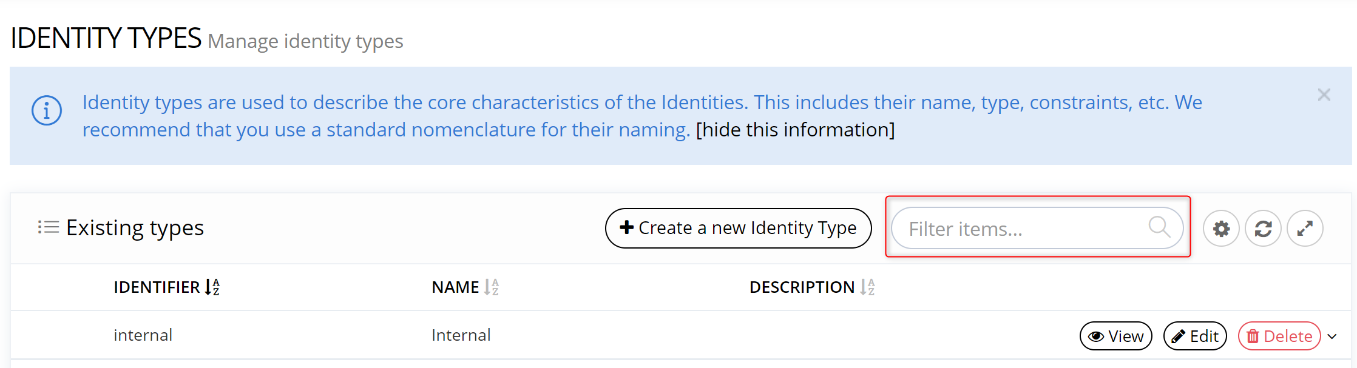Click the hide this information link
1357x368 pixels.
(795, 130)
